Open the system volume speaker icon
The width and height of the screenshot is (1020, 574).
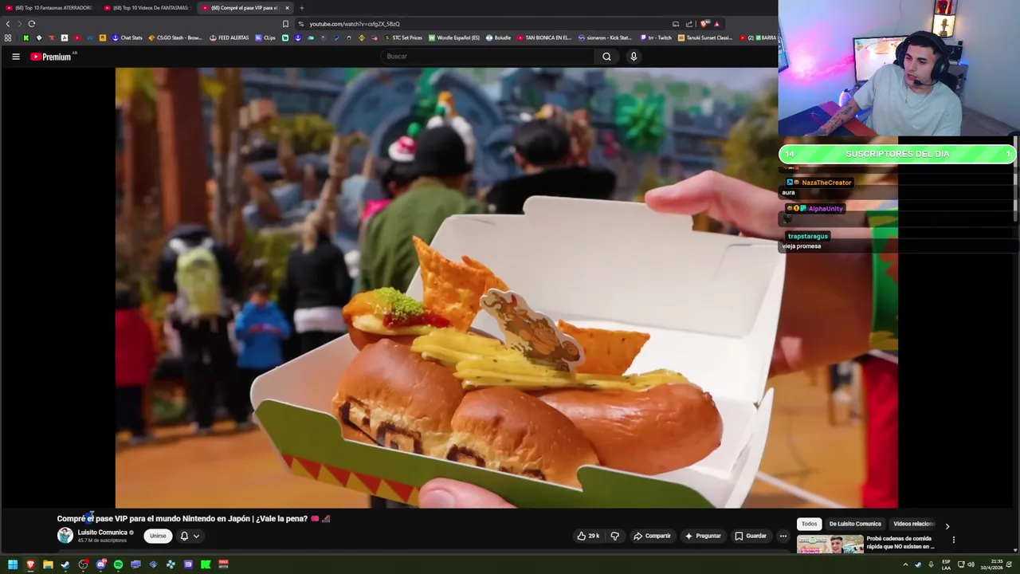971,564
